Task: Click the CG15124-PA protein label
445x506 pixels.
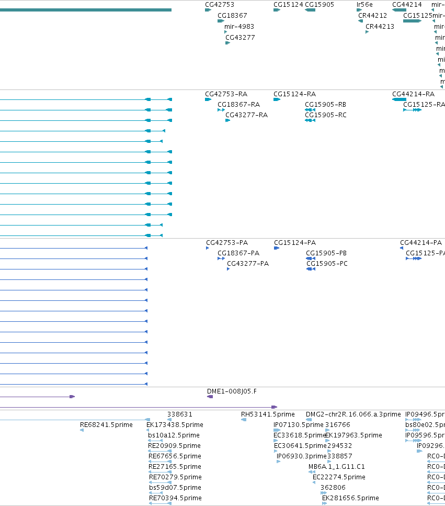Action: click(x=295, y=243)
